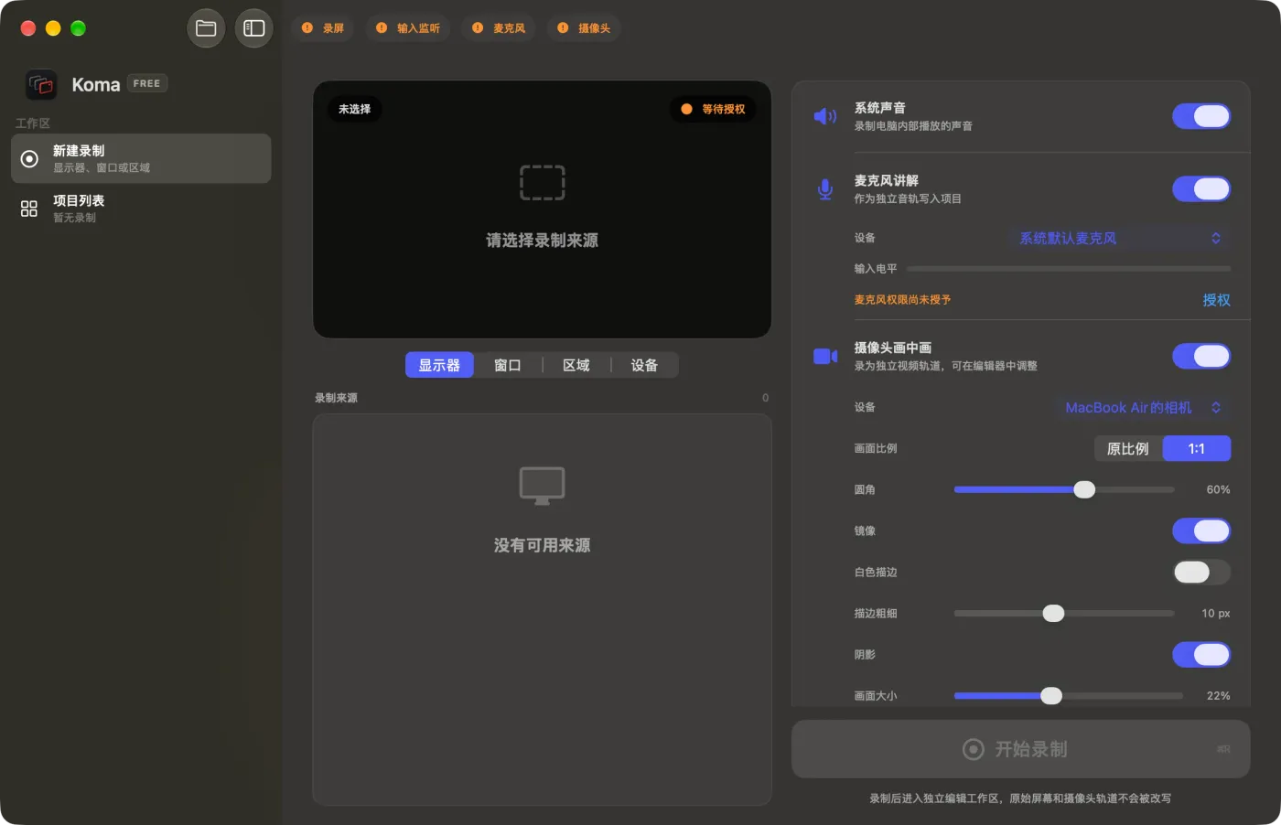Click the record icon beside 新建录制
This screenshot has width=1281, height=825.
[29, 159]
